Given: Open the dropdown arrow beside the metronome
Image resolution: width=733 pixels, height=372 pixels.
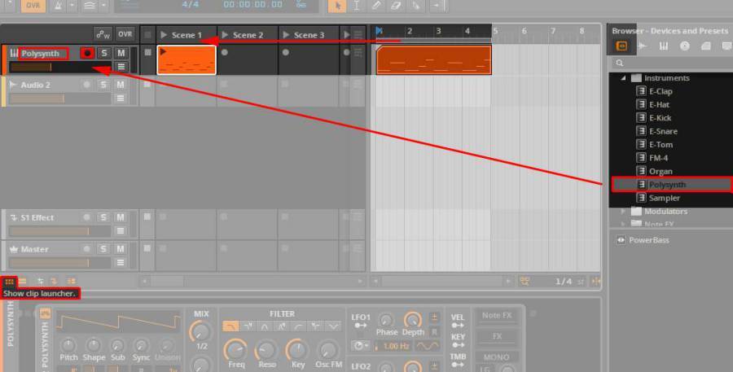Looking at the screenshot, I should pos(72,6).
